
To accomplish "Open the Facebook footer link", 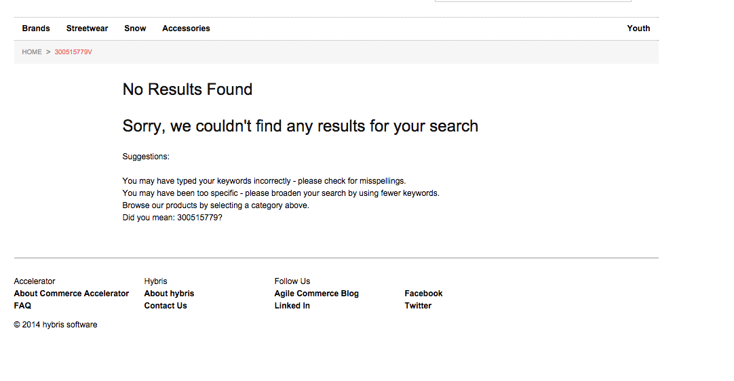I will pyautogui.click(x=423, y=294).
